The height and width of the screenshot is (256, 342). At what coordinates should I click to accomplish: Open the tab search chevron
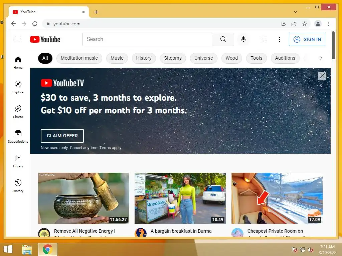(x=295, y=12)
